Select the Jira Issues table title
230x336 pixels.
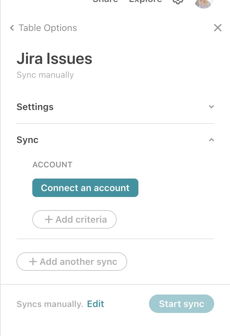(x=54, y=59)
